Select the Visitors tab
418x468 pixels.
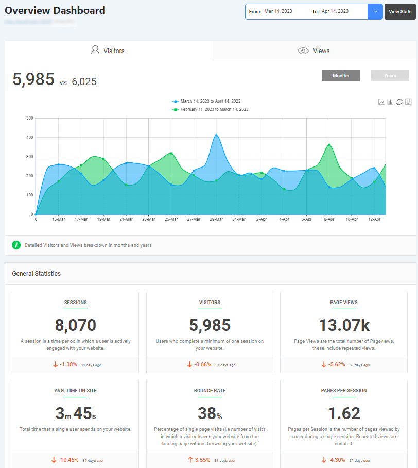tap(108, 51)
